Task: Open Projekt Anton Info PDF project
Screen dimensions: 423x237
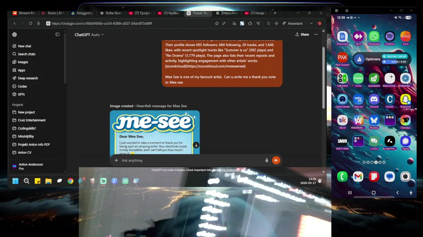Action: click(31, 145)
